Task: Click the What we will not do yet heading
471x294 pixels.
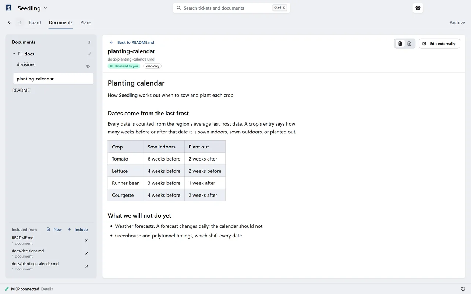Action: pyautogui.click(x=139, y=215)
